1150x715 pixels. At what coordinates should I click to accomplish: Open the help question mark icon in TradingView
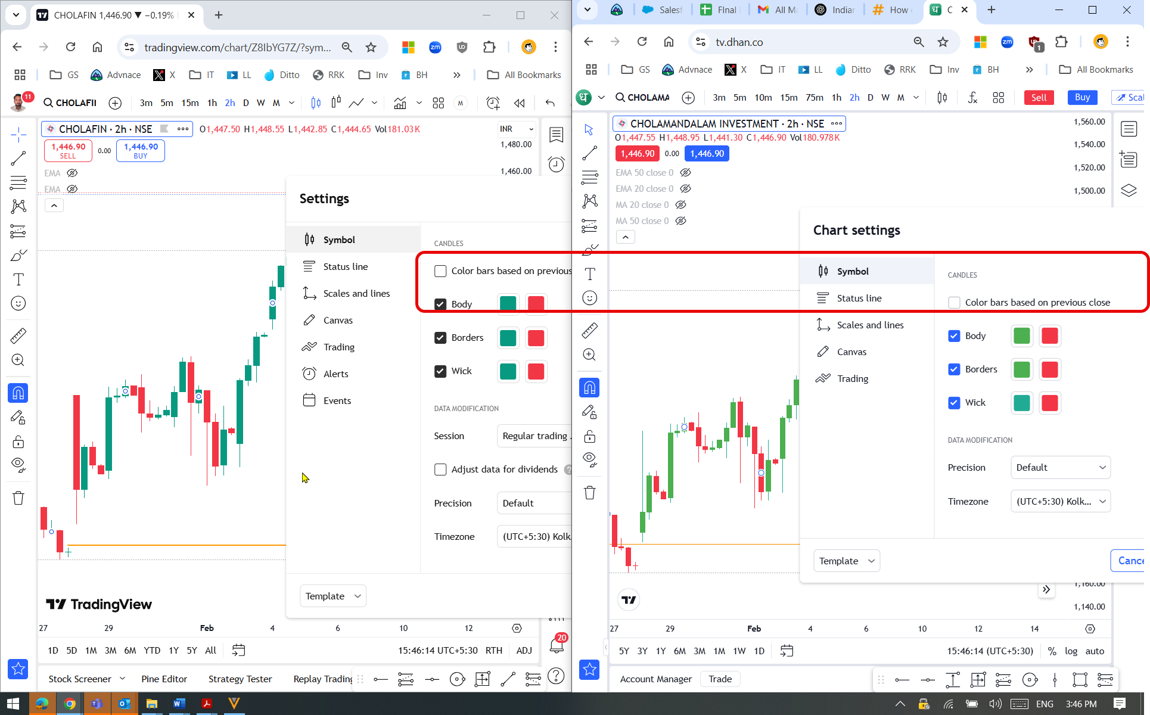click(x=556, y=676)
